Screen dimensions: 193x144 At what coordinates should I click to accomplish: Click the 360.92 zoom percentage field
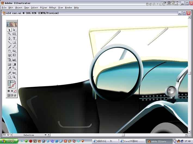(6, 135)
